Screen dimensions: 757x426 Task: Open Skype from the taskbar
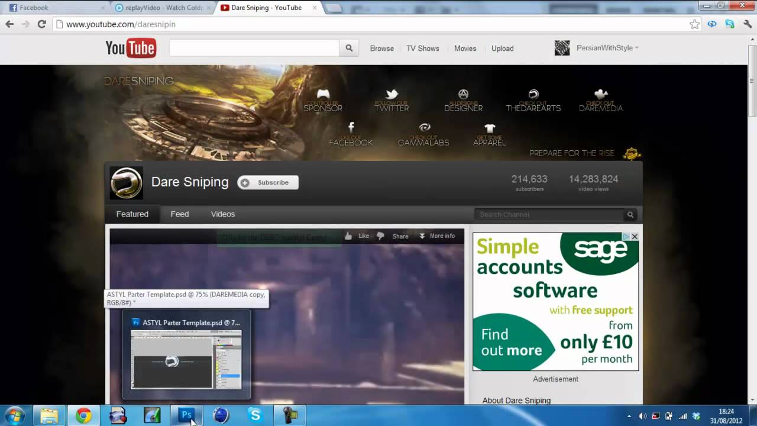tap(255, 415)
